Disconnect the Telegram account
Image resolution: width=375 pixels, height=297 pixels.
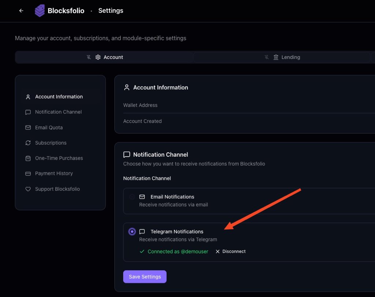click(231, 251)
